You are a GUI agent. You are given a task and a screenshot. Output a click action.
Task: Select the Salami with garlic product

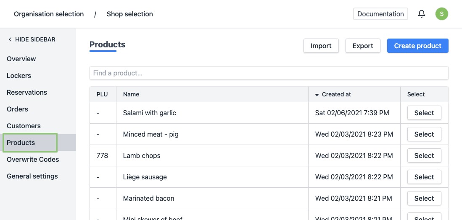[x=424, y=113]
